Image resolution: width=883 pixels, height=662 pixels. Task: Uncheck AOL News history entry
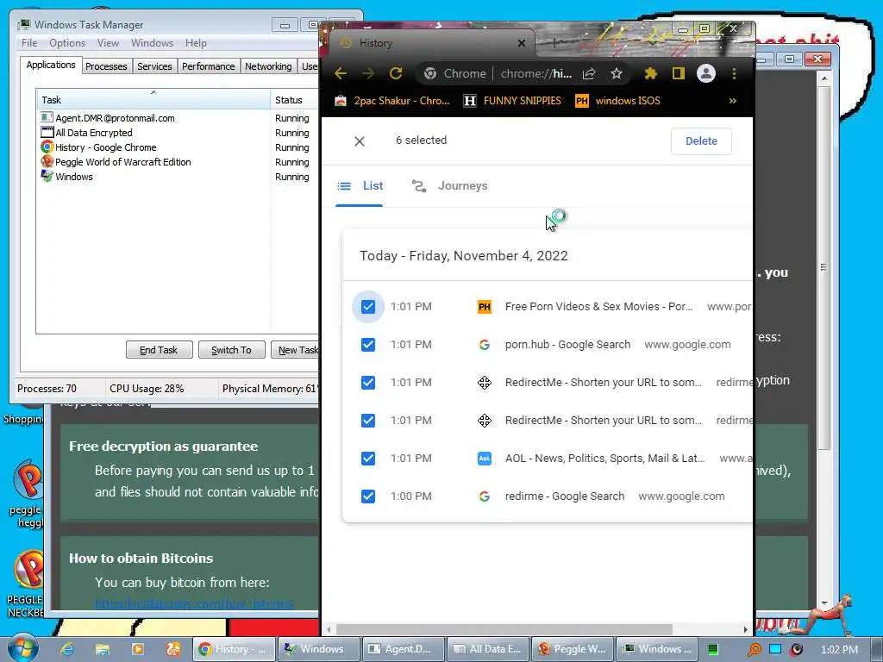click(367, 459)
